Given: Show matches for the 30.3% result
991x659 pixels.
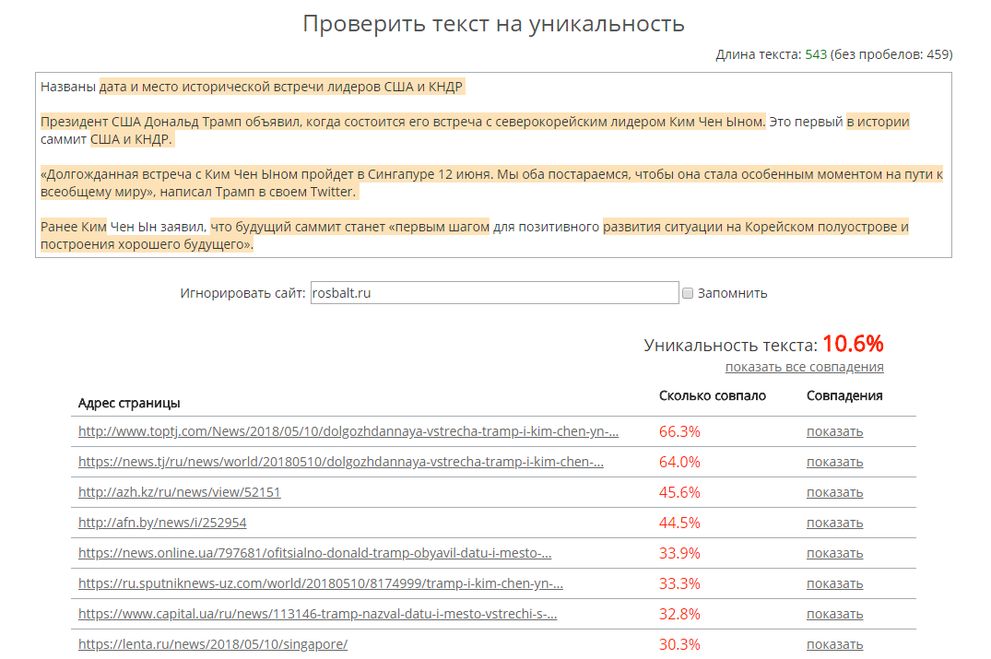Looking at the screenshot, I should pyautogui.click(x=834, y=644).
